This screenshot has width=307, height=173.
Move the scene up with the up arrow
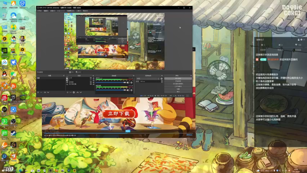[x=45, y=92]
